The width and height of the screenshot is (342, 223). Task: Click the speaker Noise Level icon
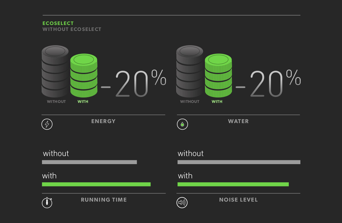coord(182,203)
